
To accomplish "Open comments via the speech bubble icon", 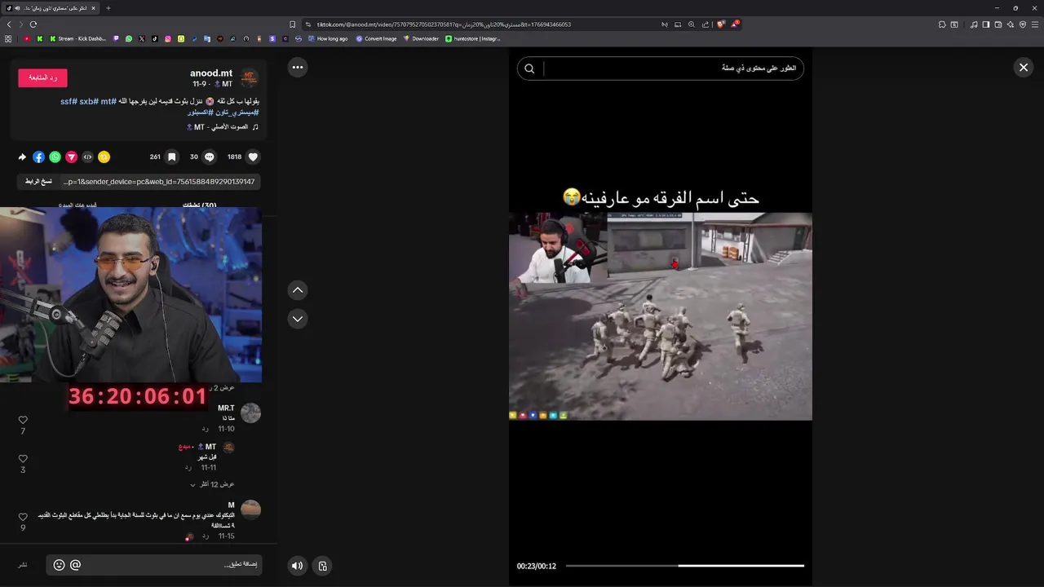I will (x=210, y=157).
